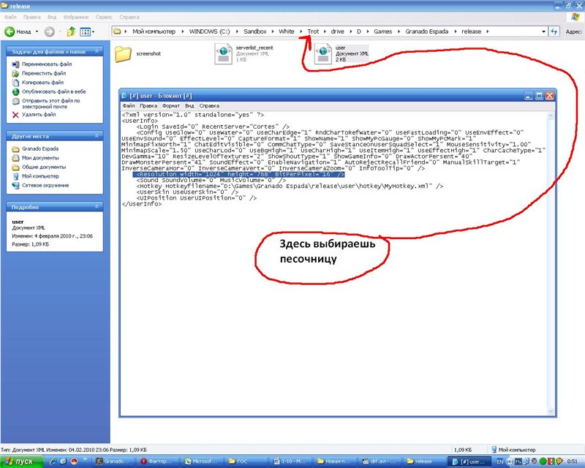The image size is (585, 468).
Task: Click the EN language indicator in tray
Action: coord(500,461)
